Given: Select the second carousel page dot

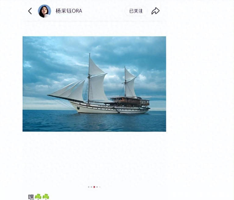Looking at the screenshot, I should (91, 187).
